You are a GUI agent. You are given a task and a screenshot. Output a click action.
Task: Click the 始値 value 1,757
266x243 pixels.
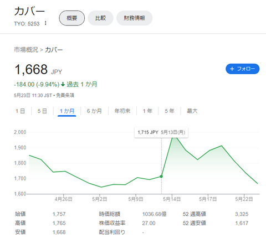pos(59,214)
